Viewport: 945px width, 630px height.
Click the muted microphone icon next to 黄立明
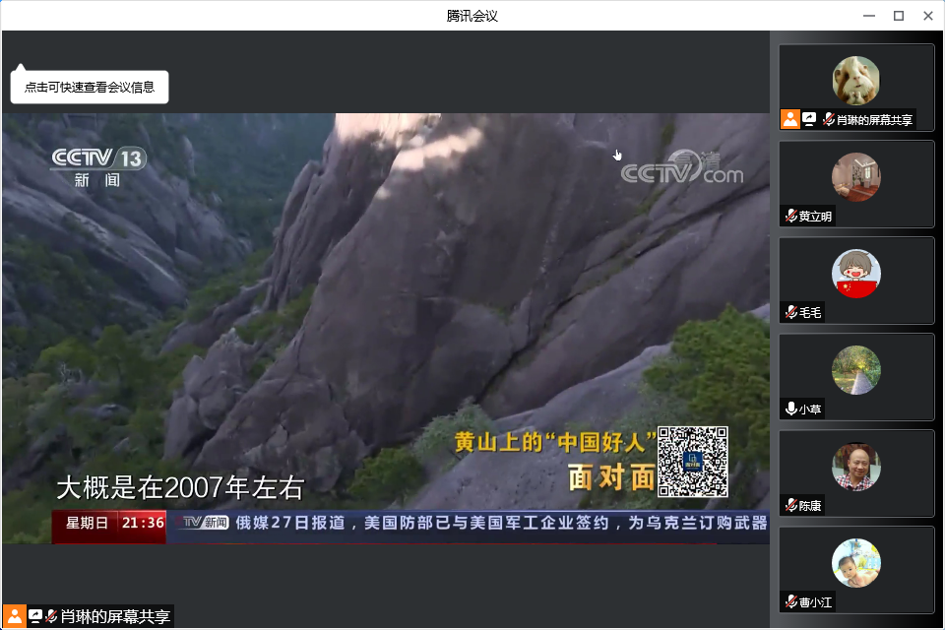(790, 217)
